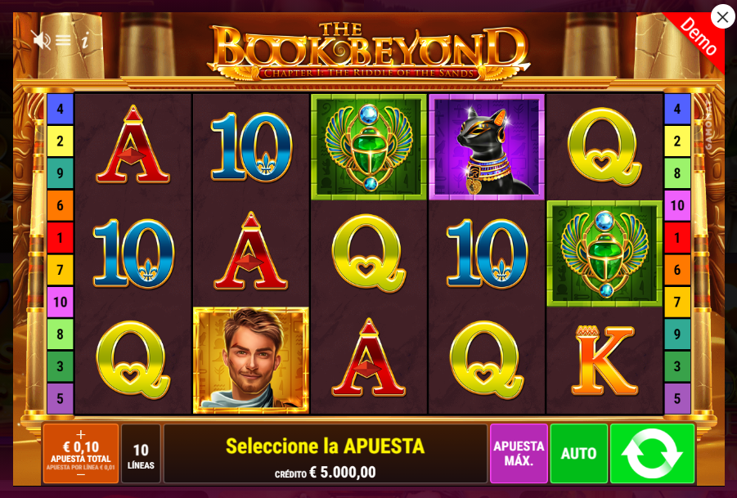Click the orange K symbol

point(604,361)
